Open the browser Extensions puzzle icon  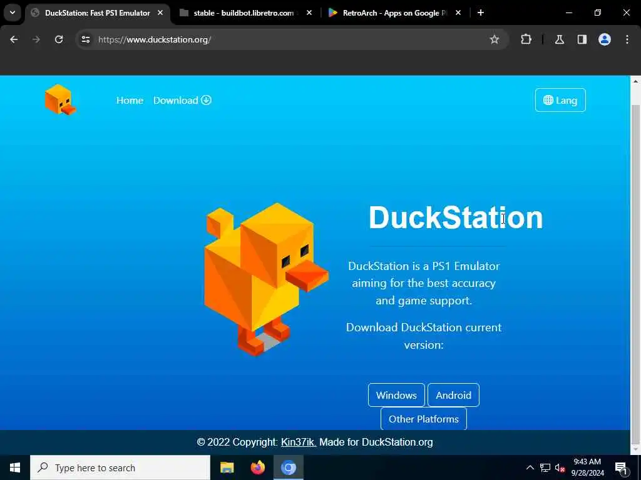click(526, 39)
